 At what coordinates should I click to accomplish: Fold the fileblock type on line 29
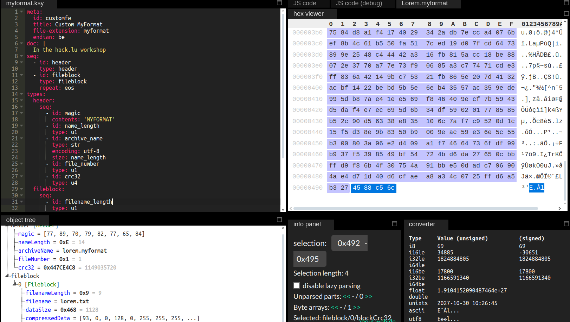tap(21, 189)
